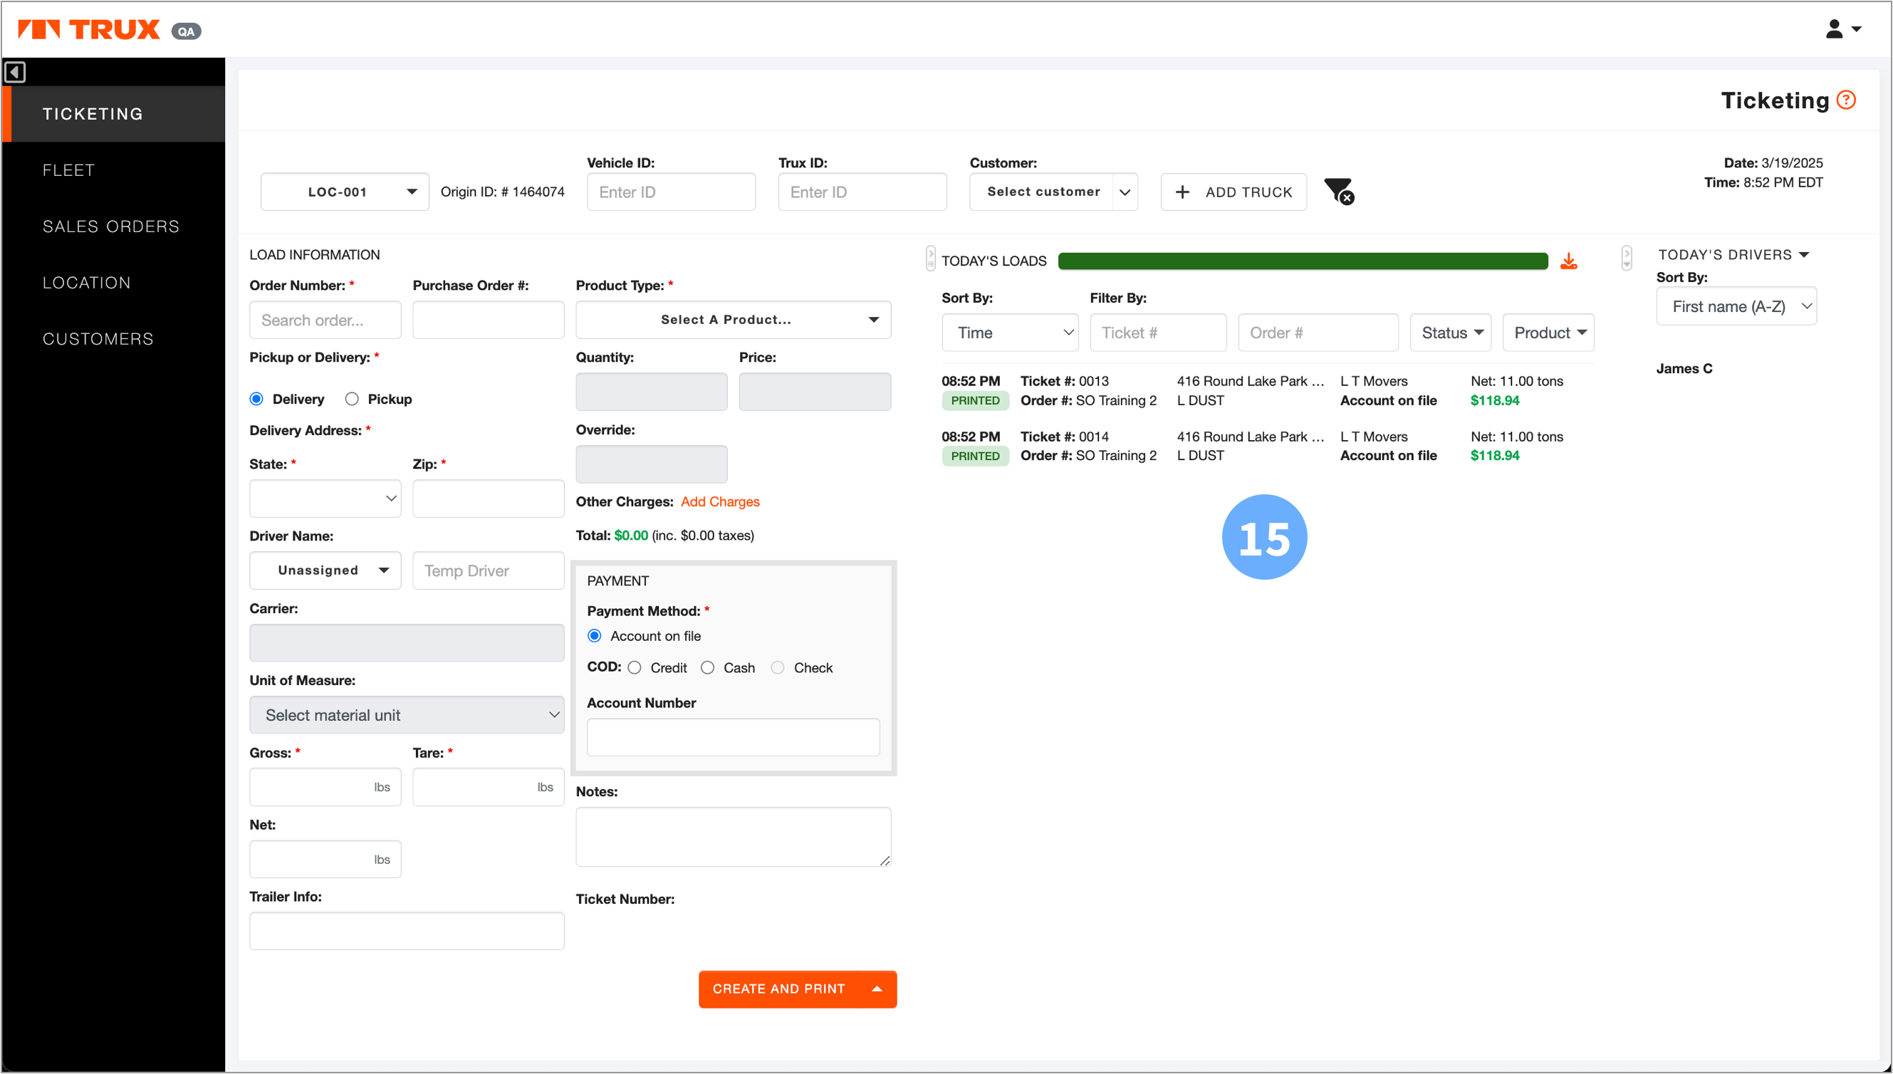Screen dimensions: 1893x1074
Task: Open the Fleet menu item
Action: (68, 170)
